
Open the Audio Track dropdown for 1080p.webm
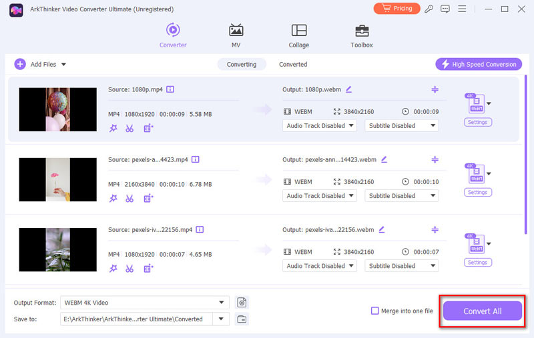point(320,126)
